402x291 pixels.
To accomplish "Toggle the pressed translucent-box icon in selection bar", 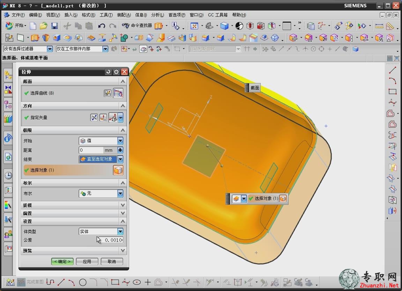I will coord(143,49).
